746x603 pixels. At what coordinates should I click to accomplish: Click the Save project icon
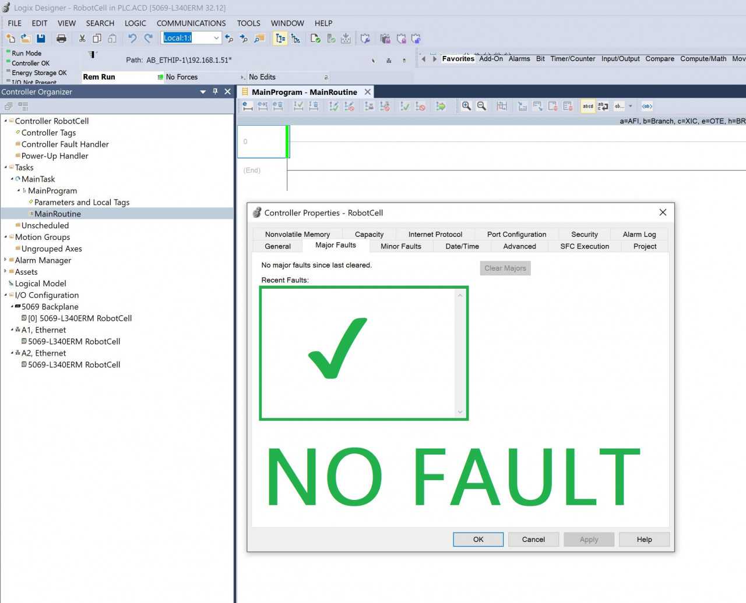click(x=41, y=38)
